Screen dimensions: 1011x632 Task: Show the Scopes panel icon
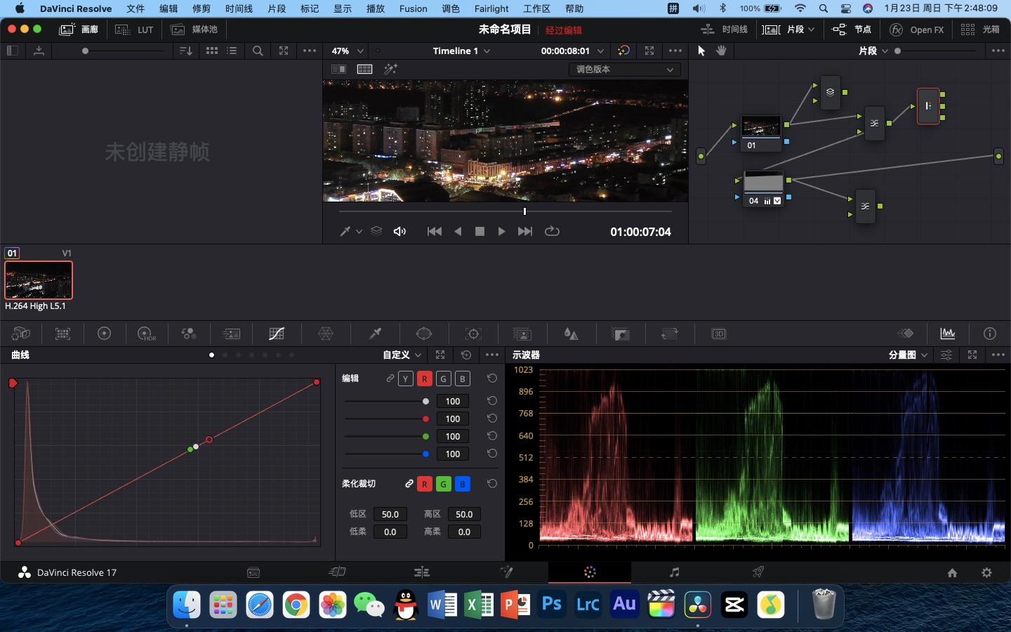pyautogui.click(x=948, y=334)
